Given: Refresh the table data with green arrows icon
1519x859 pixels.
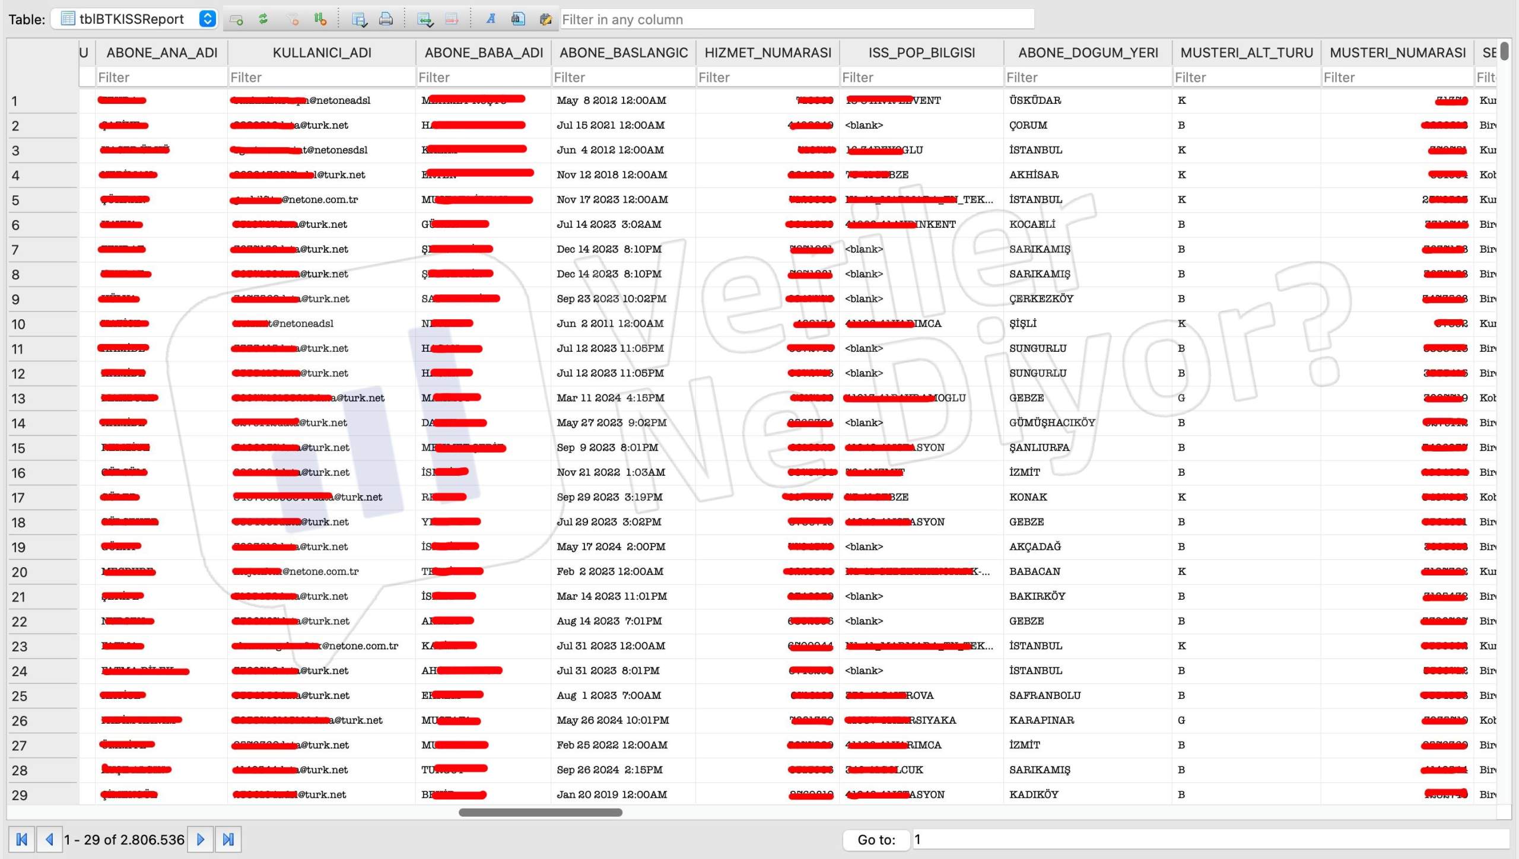Looking at the screenshot, I should pos(263,19).
